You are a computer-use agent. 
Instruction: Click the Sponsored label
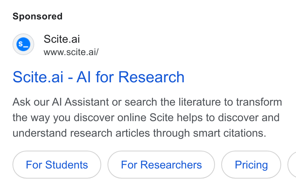point(37,16)
